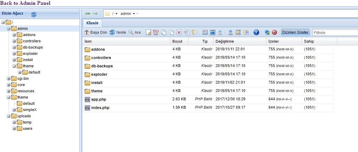
Task: Expand the core tree node
Action: pyautogui.click(x=8, y=85)
